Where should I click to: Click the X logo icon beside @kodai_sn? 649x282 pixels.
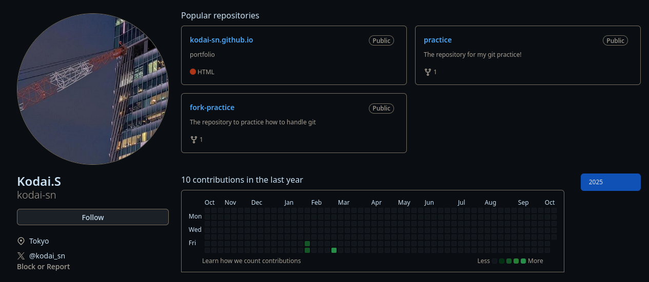tap(21, 256)
